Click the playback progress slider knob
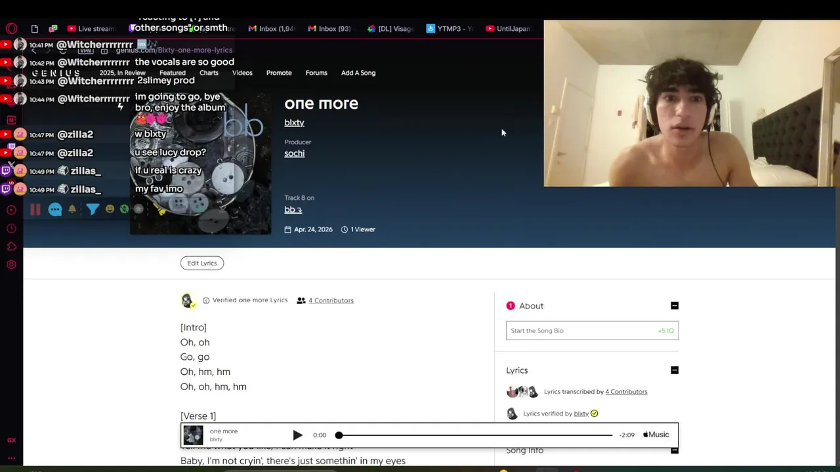 339,435
